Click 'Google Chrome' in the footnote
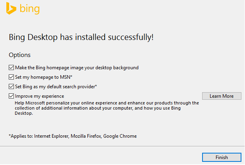Screen dimensions: 245x165 120,136
